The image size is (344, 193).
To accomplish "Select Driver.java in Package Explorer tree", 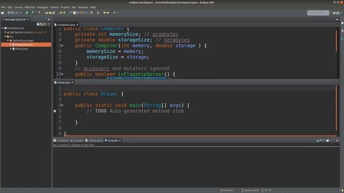I will click(21, 49).
